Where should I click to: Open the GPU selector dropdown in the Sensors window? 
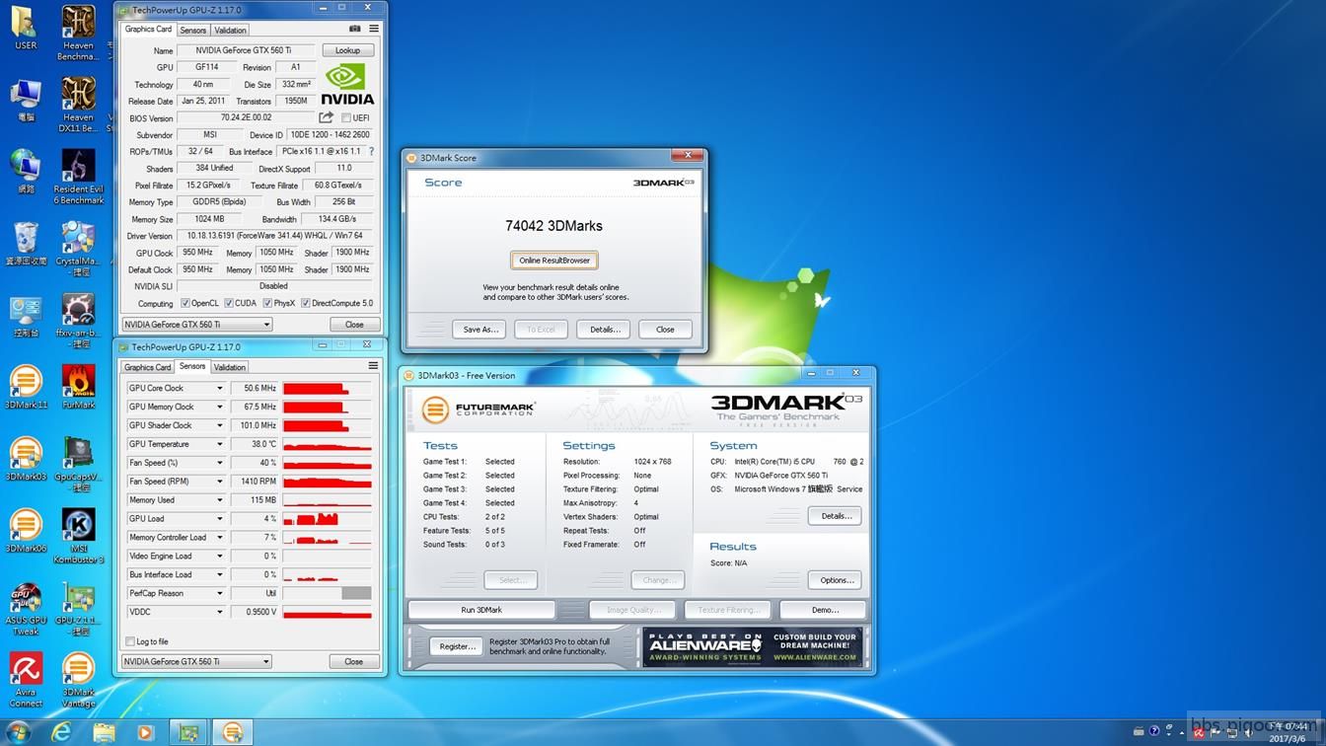point(196,661)
